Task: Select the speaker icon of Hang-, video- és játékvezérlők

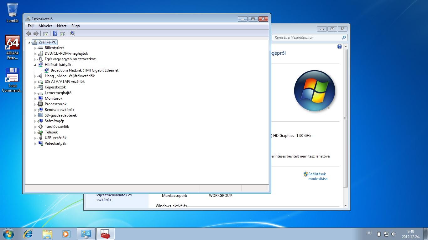Action: 40,76
